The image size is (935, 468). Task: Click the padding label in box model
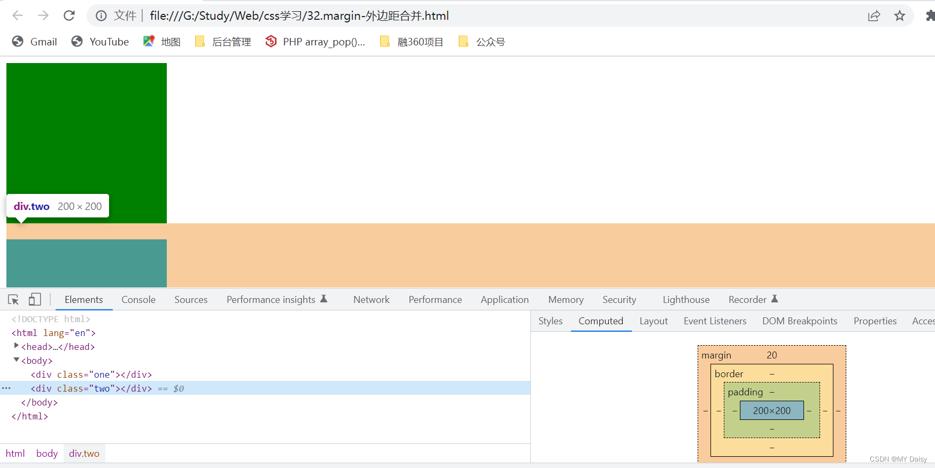click(x=745, y=392)
